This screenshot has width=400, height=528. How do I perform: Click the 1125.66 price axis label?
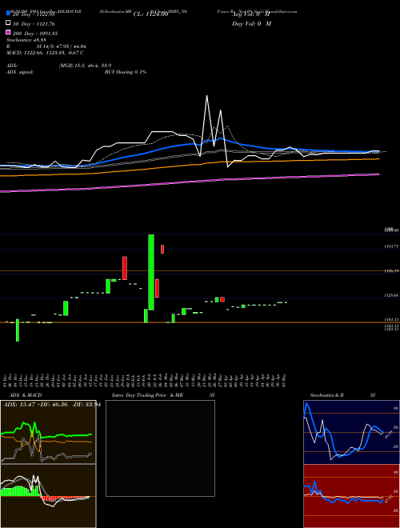(x=391, y=295)
